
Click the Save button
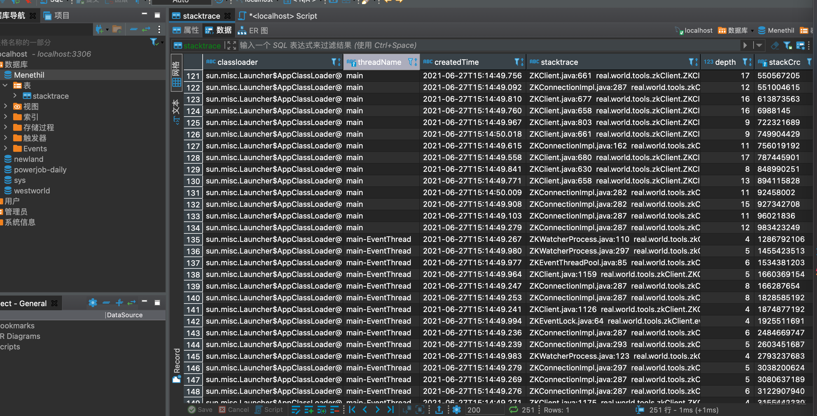pos(200,410)
